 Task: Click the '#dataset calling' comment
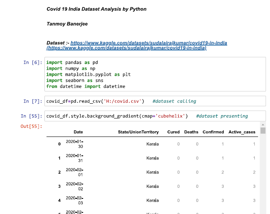[174, 101]
